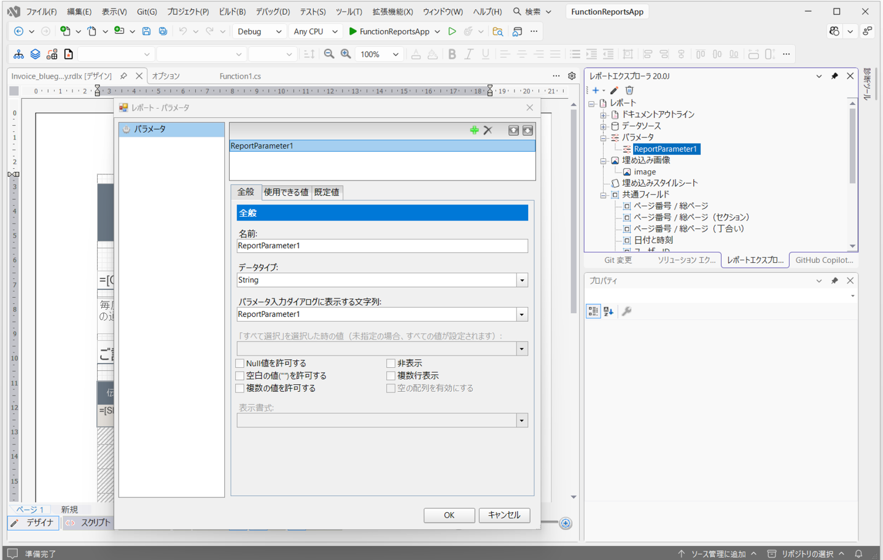Open the データタイプ String dropdown
The width and height of the screenshot is (883, 560).
pos(522,280)
